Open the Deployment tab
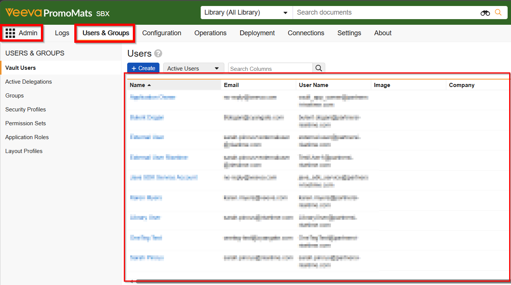Viewport: 511px width, 285px height. click(257, 33)
